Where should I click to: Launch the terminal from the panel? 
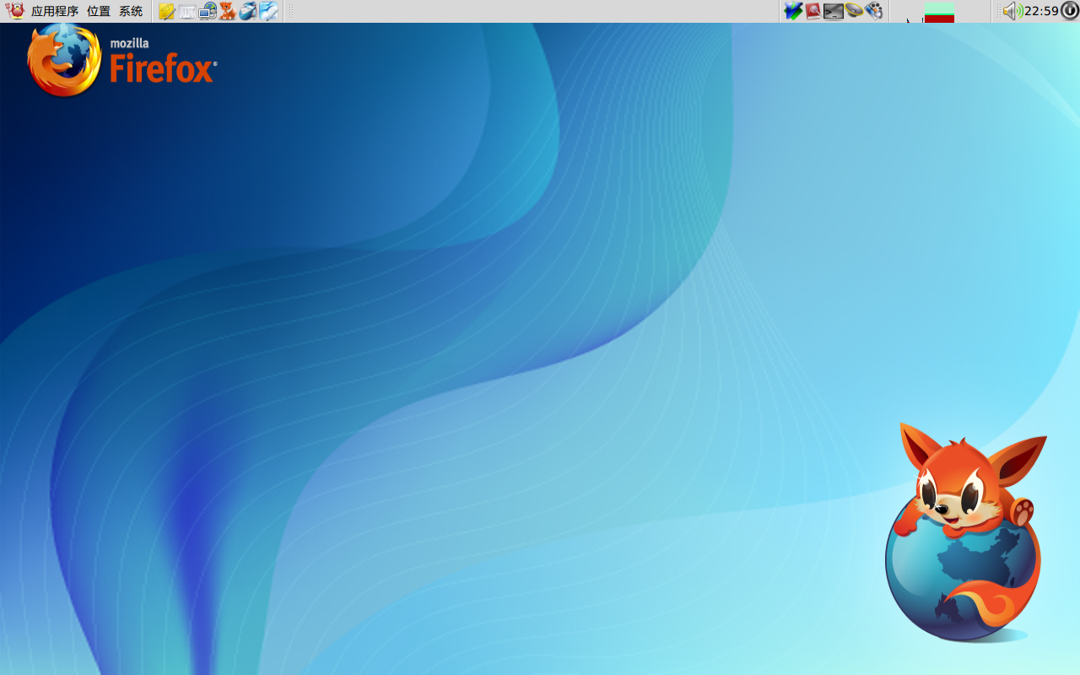[x=834, y=12]
